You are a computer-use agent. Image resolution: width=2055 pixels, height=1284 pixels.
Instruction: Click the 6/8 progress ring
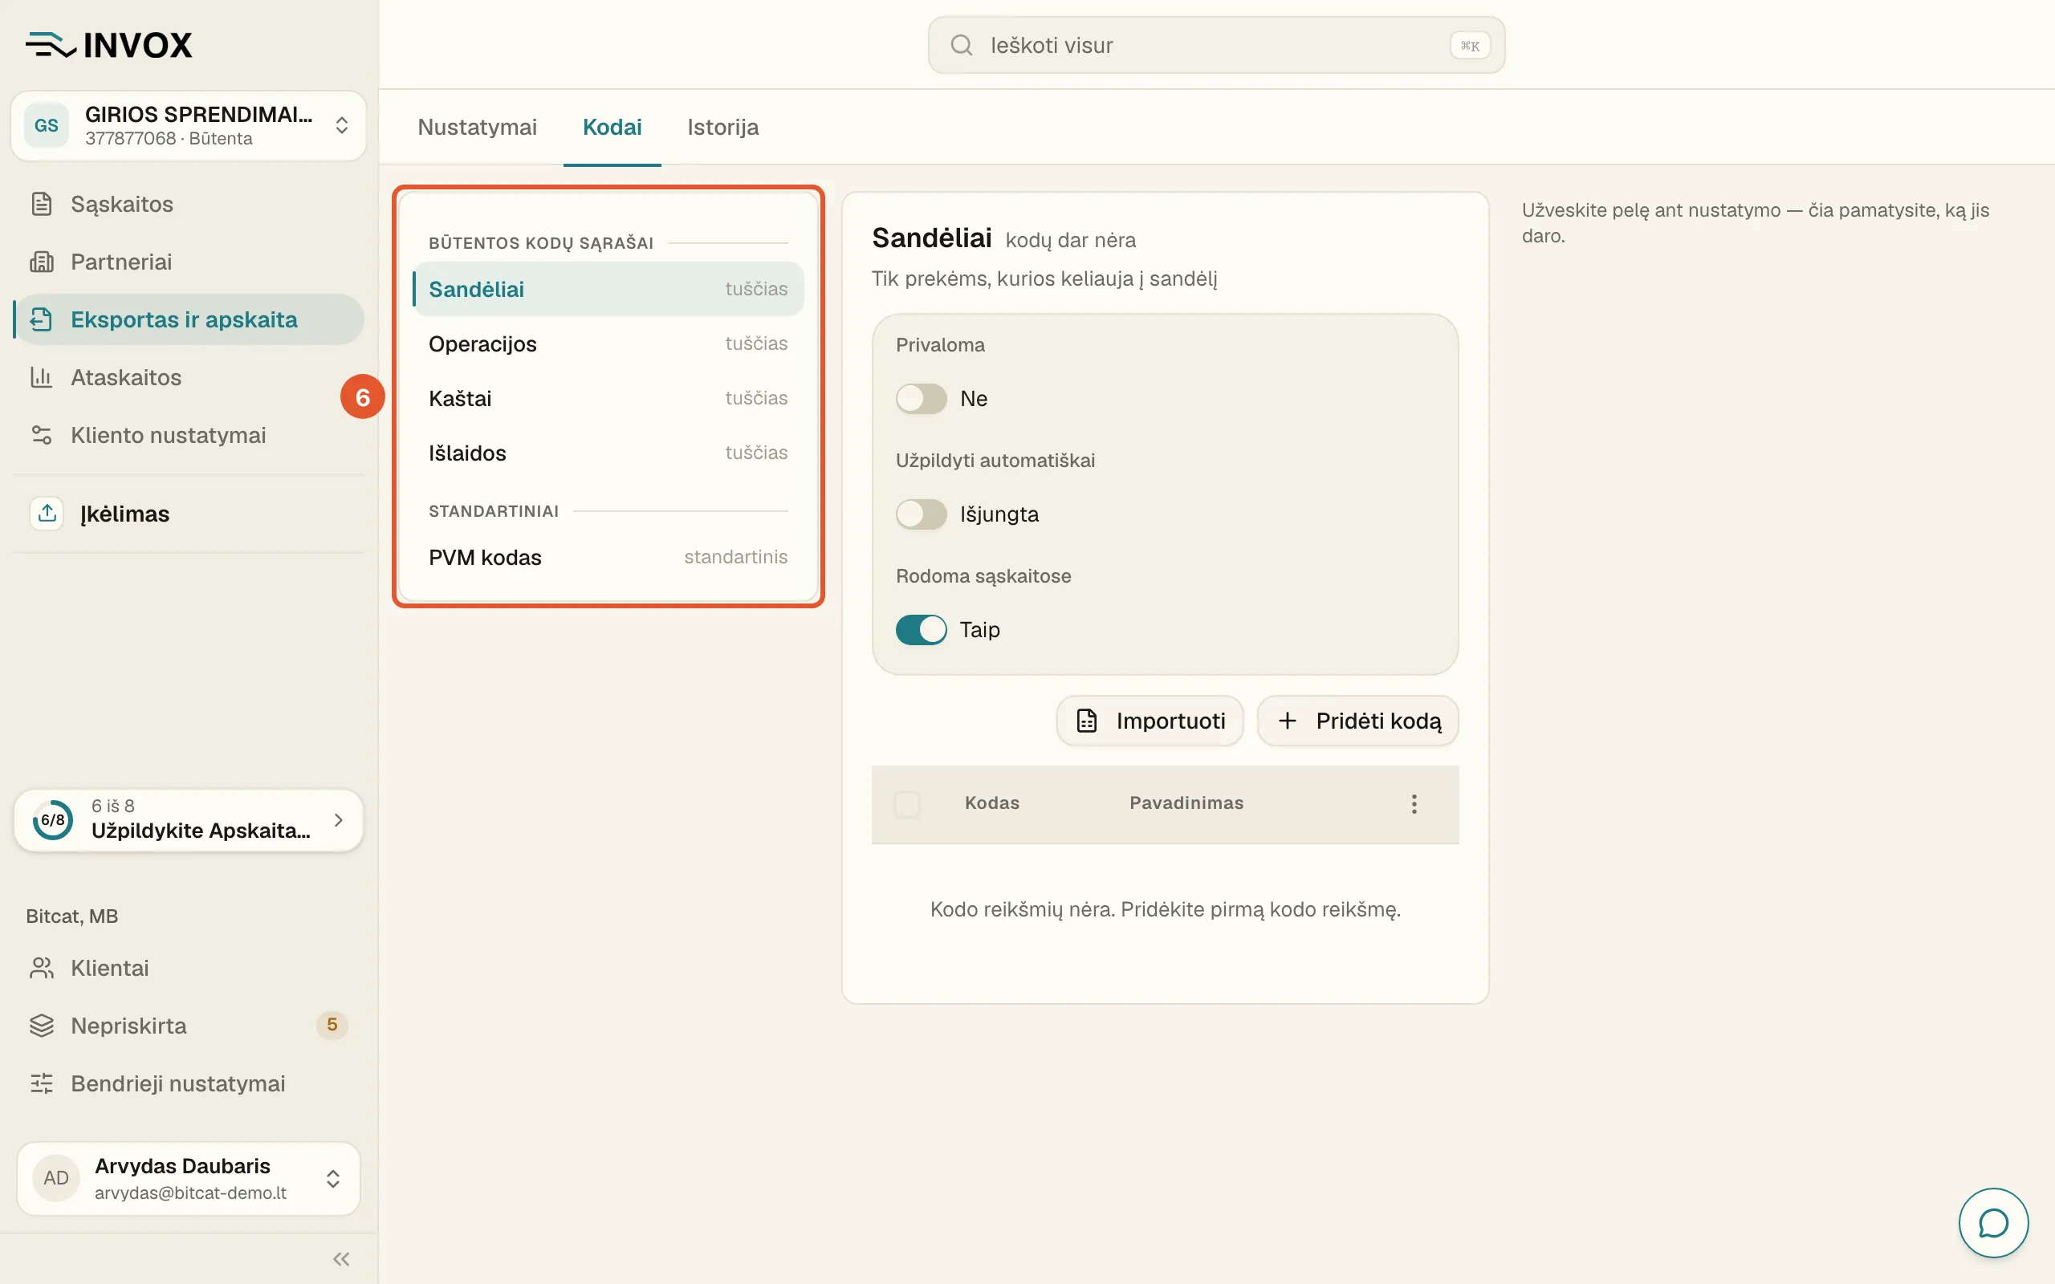(53, 820)
